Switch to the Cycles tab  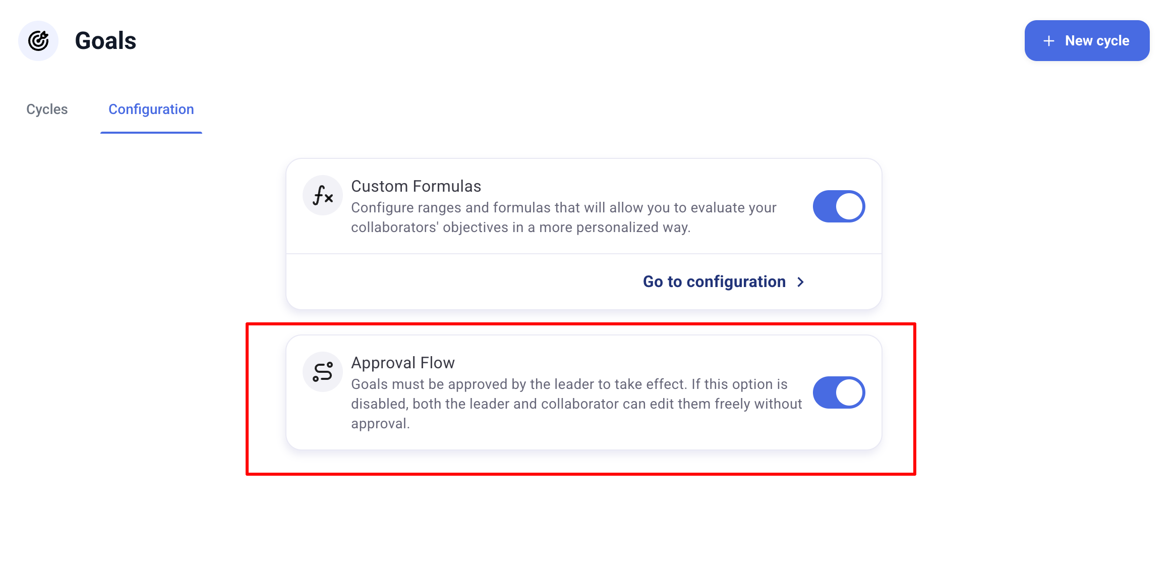tap(47, 109)
